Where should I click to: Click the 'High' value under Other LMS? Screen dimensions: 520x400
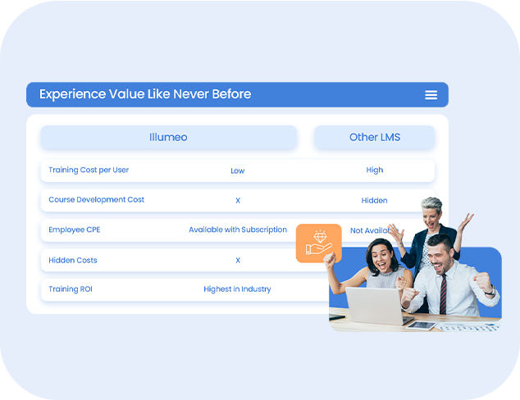[x=374, y=170]
